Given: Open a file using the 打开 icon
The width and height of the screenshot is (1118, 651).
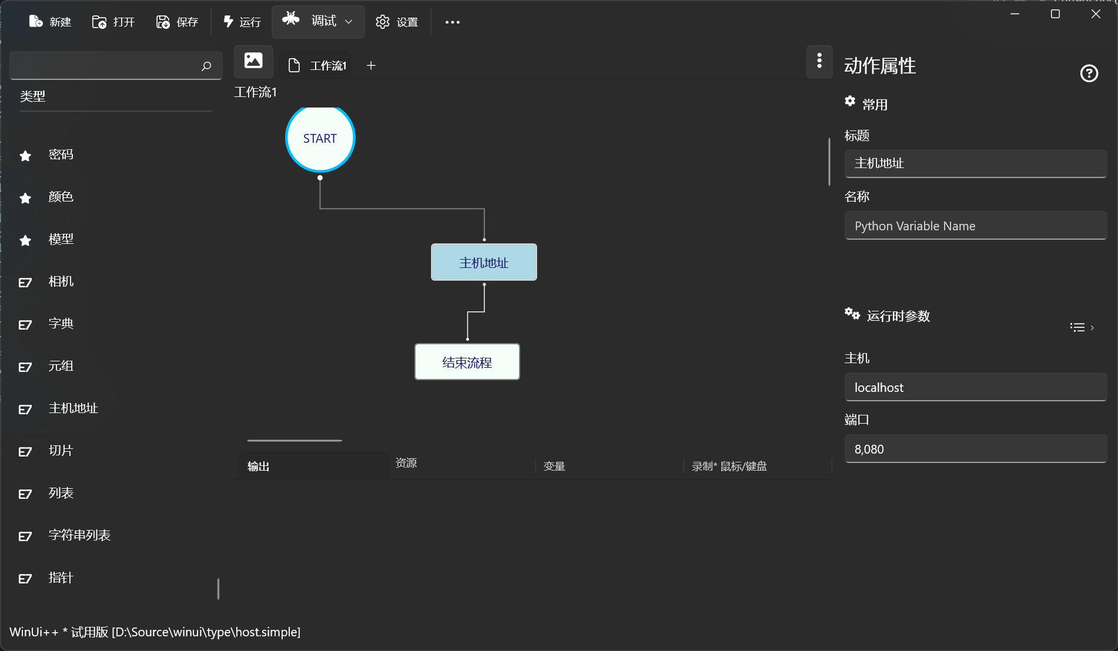Looking at the screenshot, I should pyautogui.click(x=99, y=22).
